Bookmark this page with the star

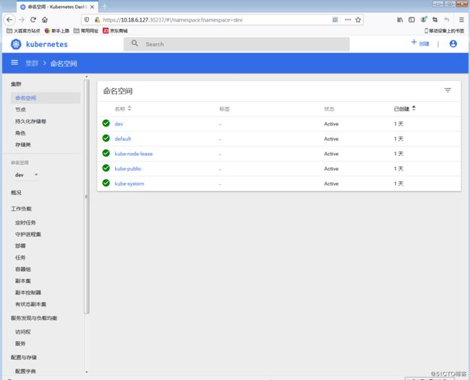[358, 20]
